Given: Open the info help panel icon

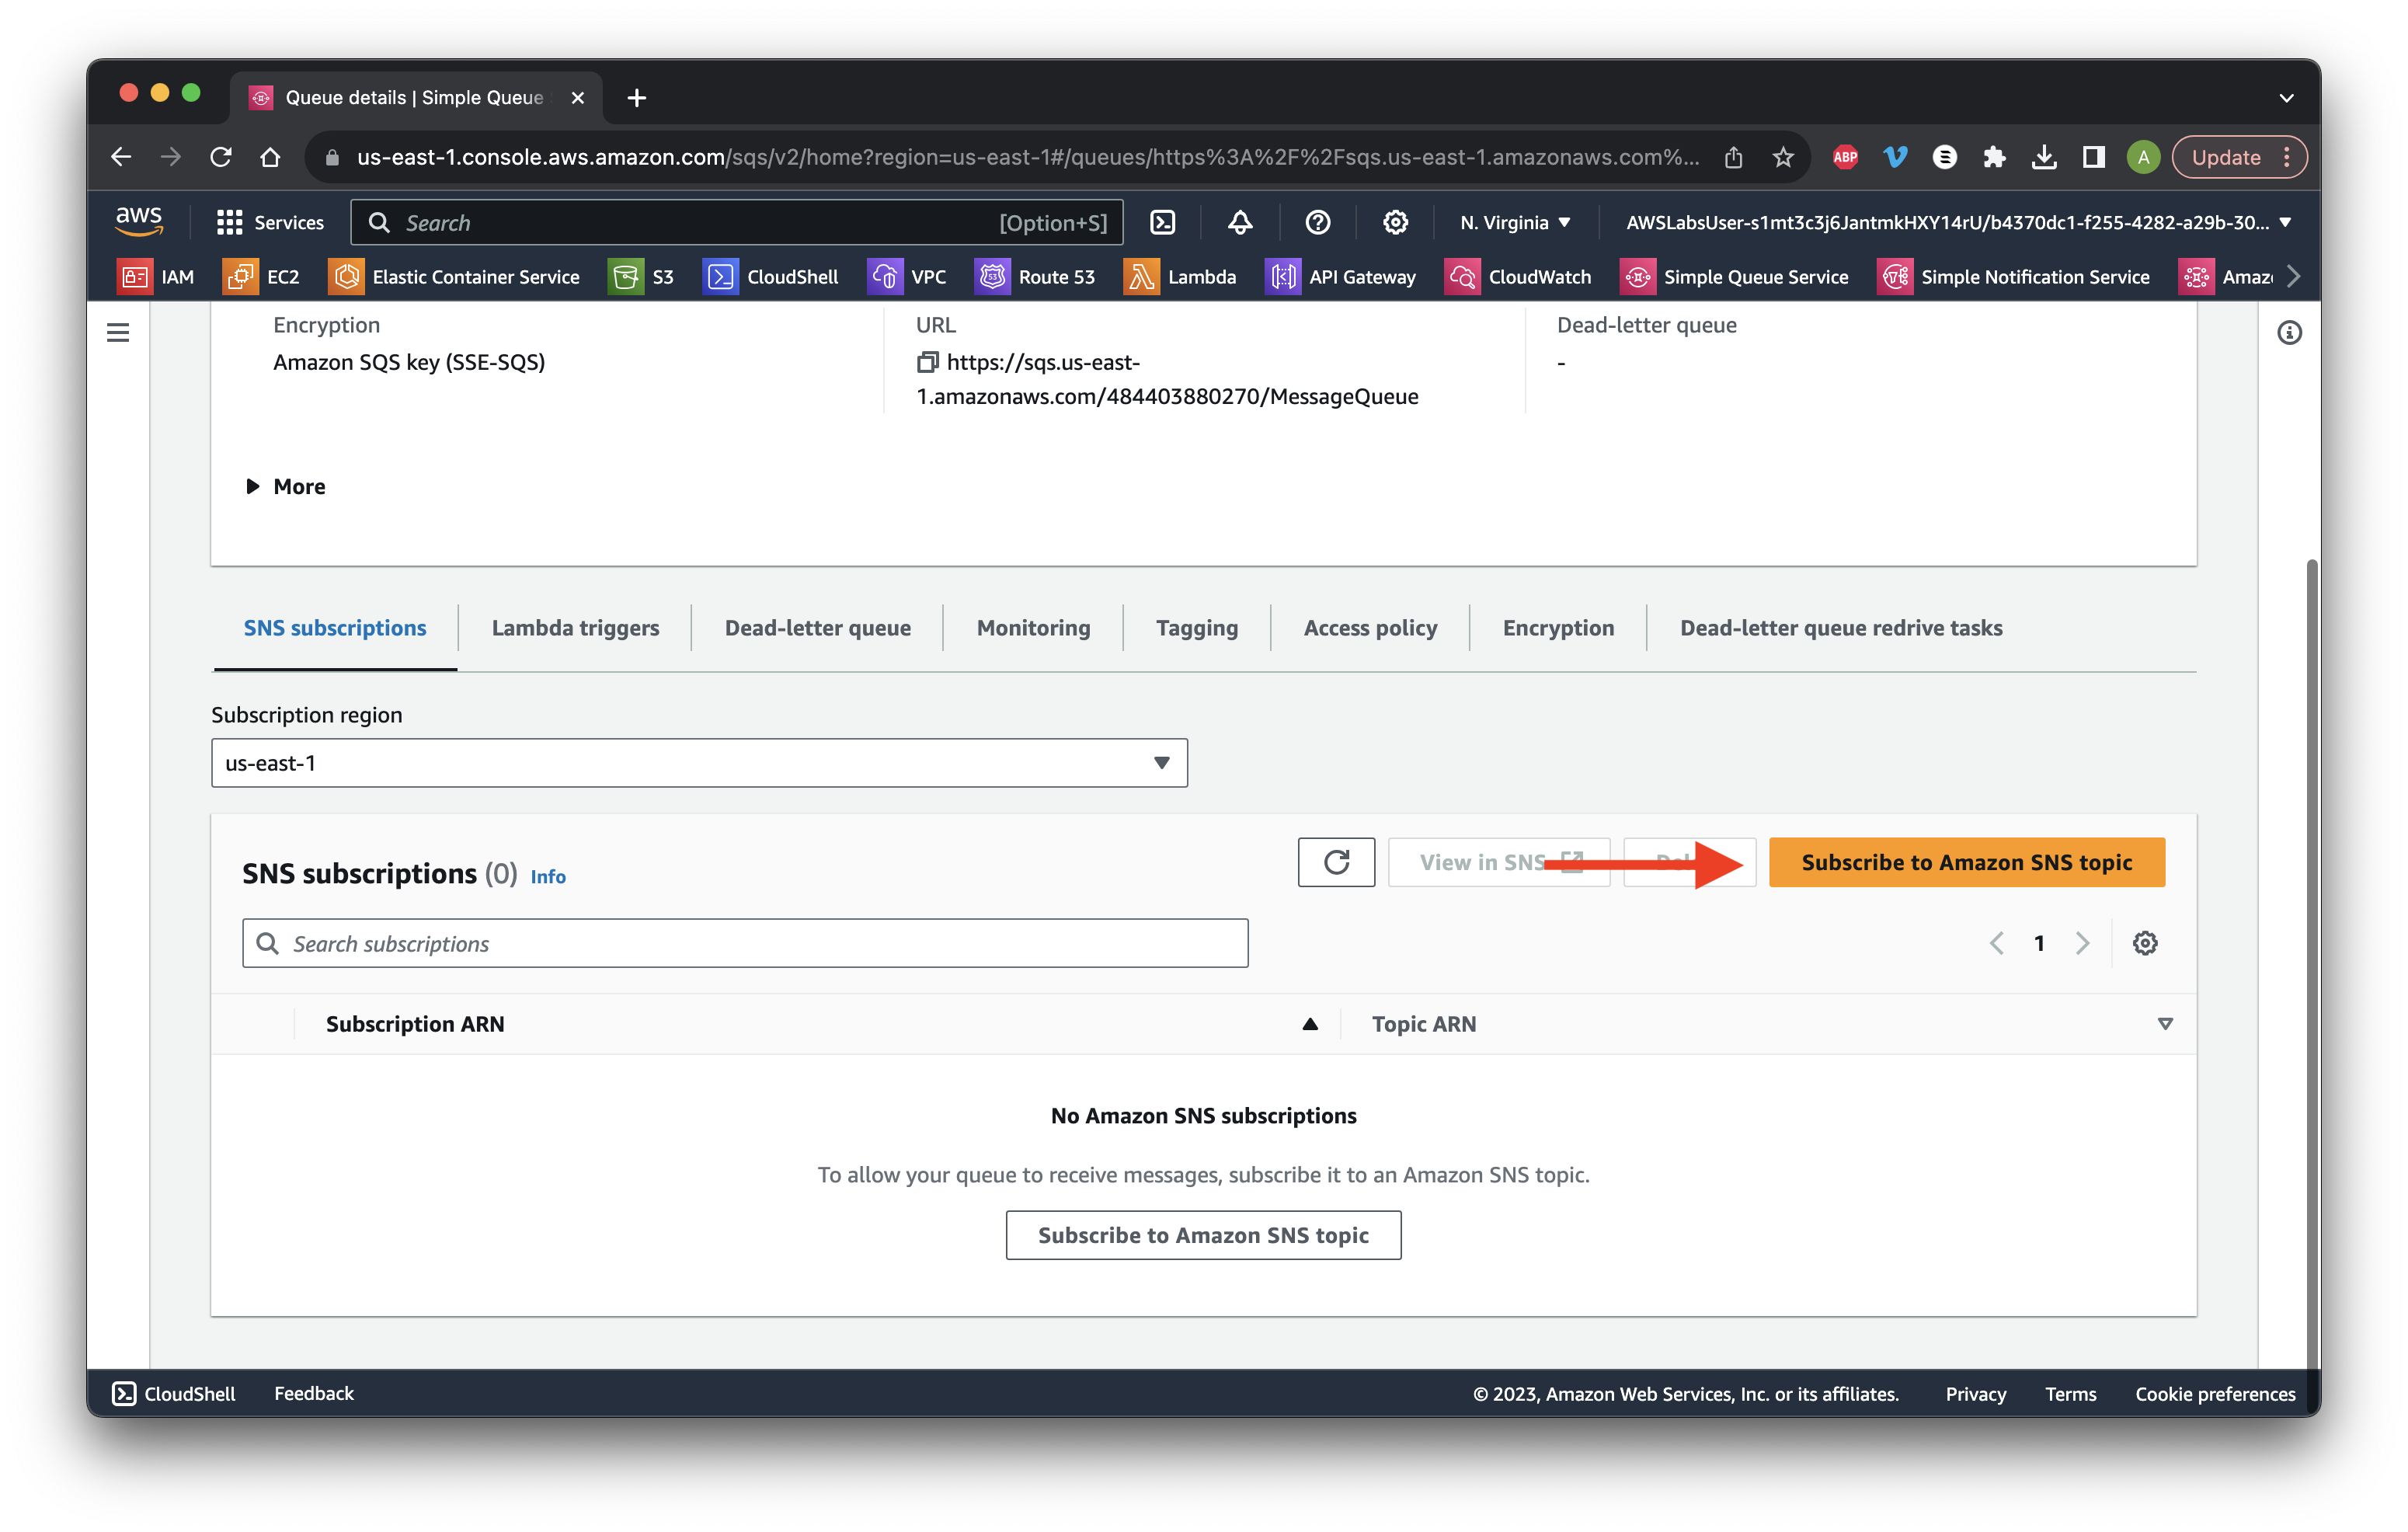Looking at the screenshot, I should coord(2289,332).
